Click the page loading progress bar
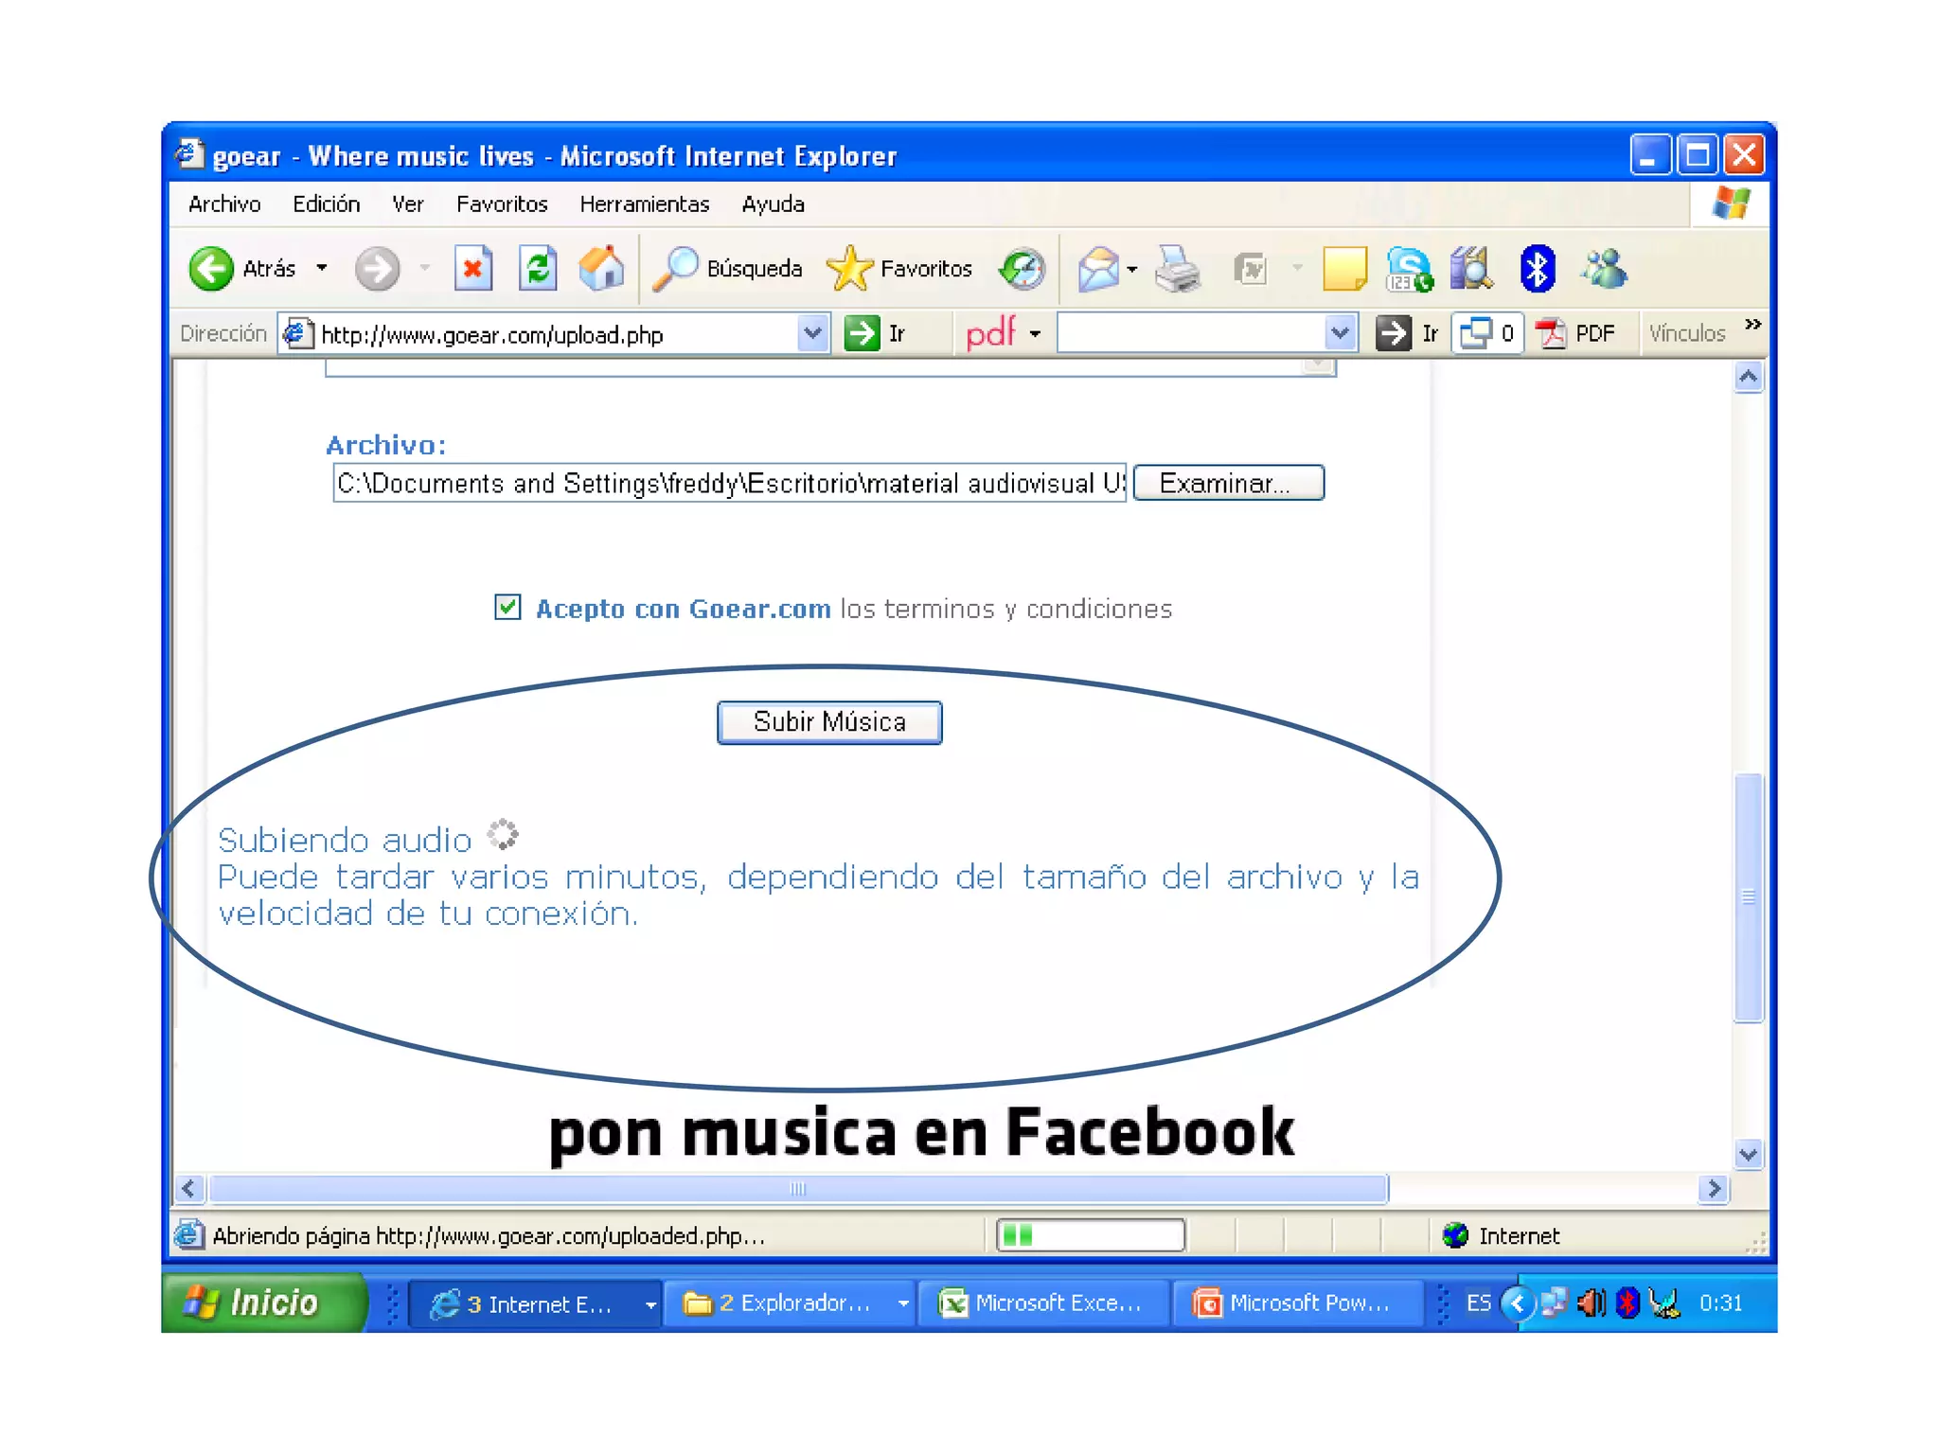 [1091, 1235]
